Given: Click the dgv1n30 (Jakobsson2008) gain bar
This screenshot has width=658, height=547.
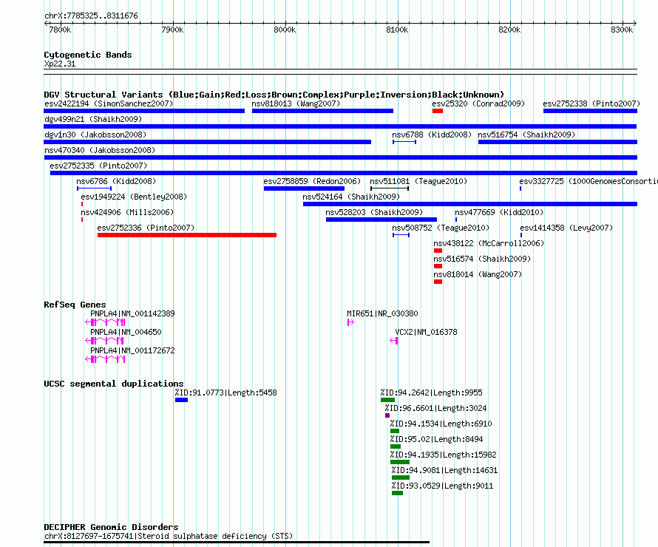Looking at the screenshot, I should click(207, 142).
